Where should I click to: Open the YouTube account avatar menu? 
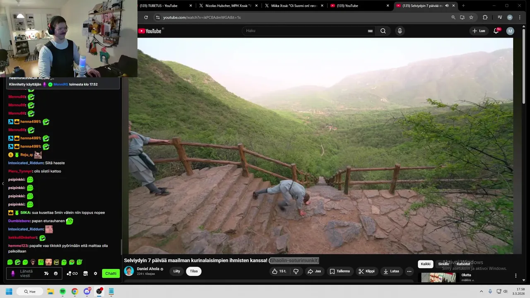click(510, 31)
